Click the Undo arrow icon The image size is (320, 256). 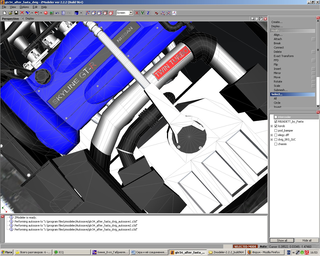57,13
